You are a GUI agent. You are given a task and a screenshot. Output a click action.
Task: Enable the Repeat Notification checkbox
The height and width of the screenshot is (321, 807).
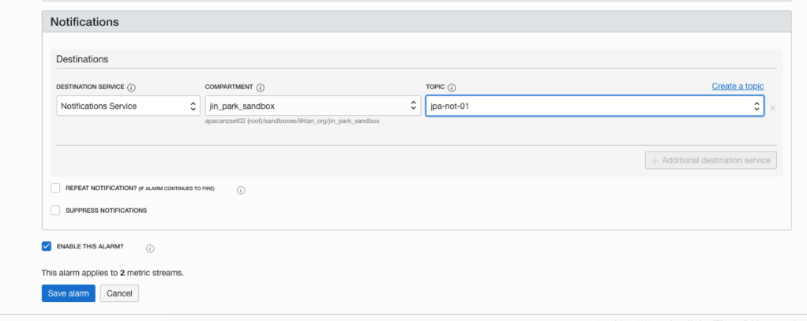[x=55, y=188]
